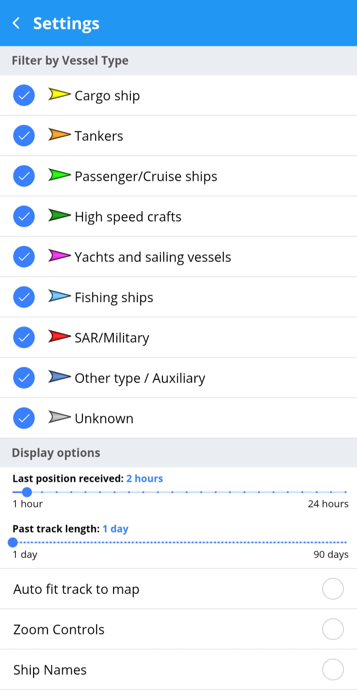This screenshot has height=691, width=357.
Task: Tap the back arrow in Settings header
Action: pyautogui.click(x=16, y=23)
